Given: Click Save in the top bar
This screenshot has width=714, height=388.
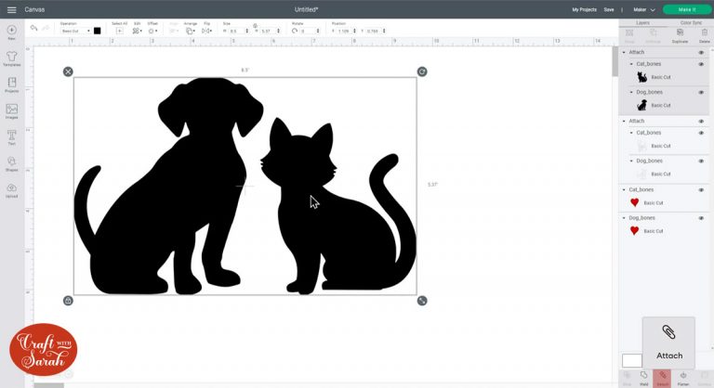Looking at the screenshot, I should [x=608, y=9].
